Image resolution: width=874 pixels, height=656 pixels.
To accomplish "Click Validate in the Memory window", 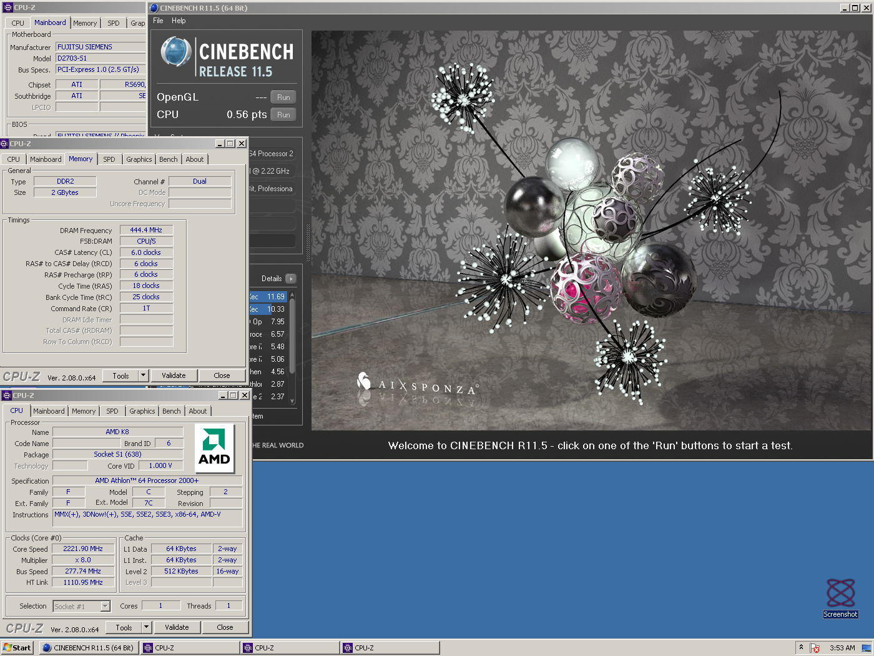I will pos(174,375).
